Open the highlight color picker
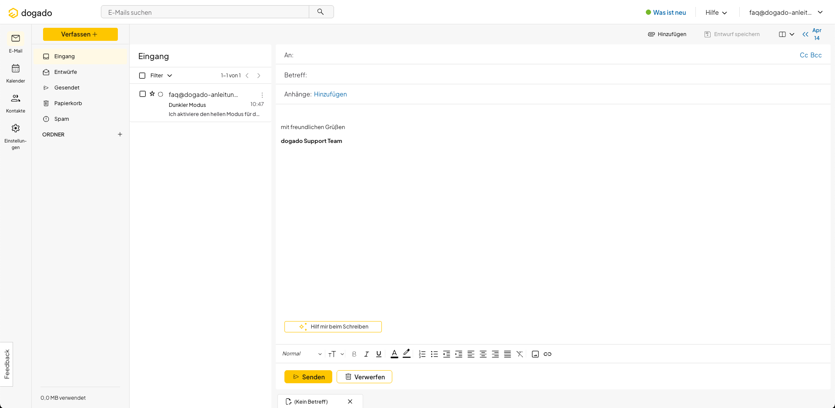Image resolution: width=835 pixels, height=408 pixels. [407, 354]
